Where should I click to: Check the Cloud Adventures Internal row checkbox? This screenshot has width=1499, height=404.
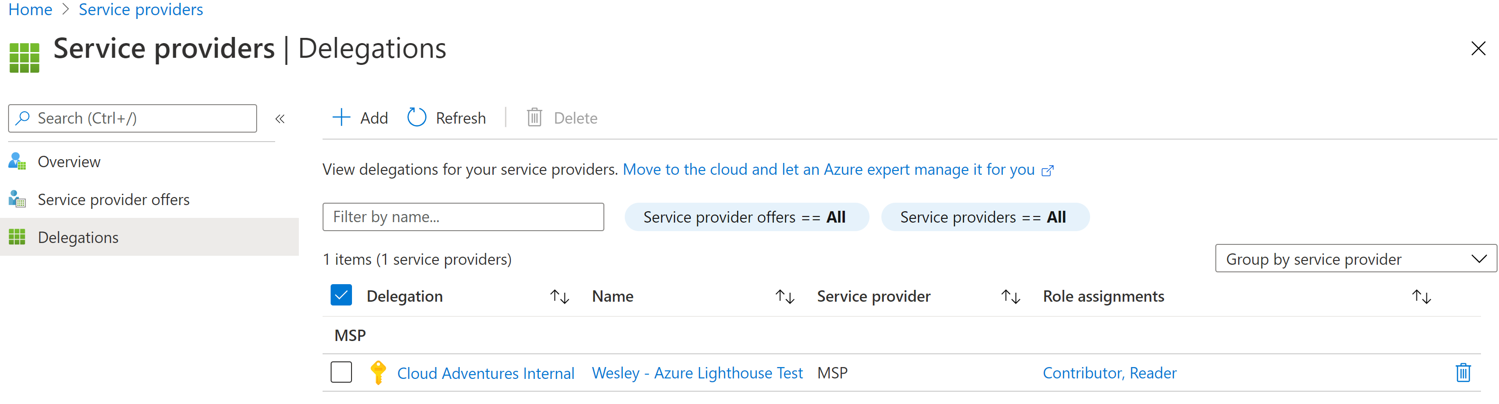[341, 372]
